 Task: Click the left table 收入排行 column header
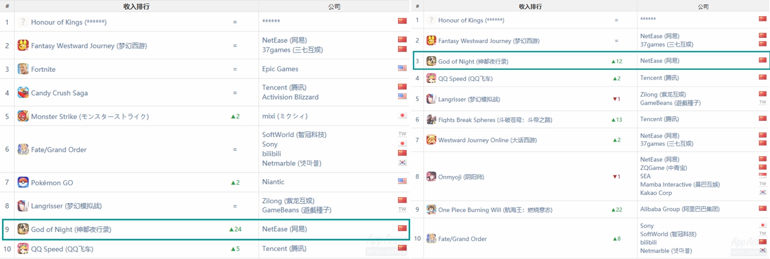pyautogui.click(x=136, y=7)
